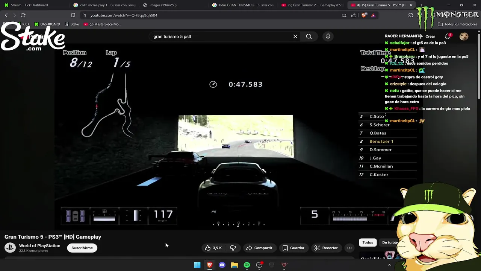Viewport: 481px width, 271px height.
Task: Start voice search with the microphone icon
Action: click(x=328, y=37)
